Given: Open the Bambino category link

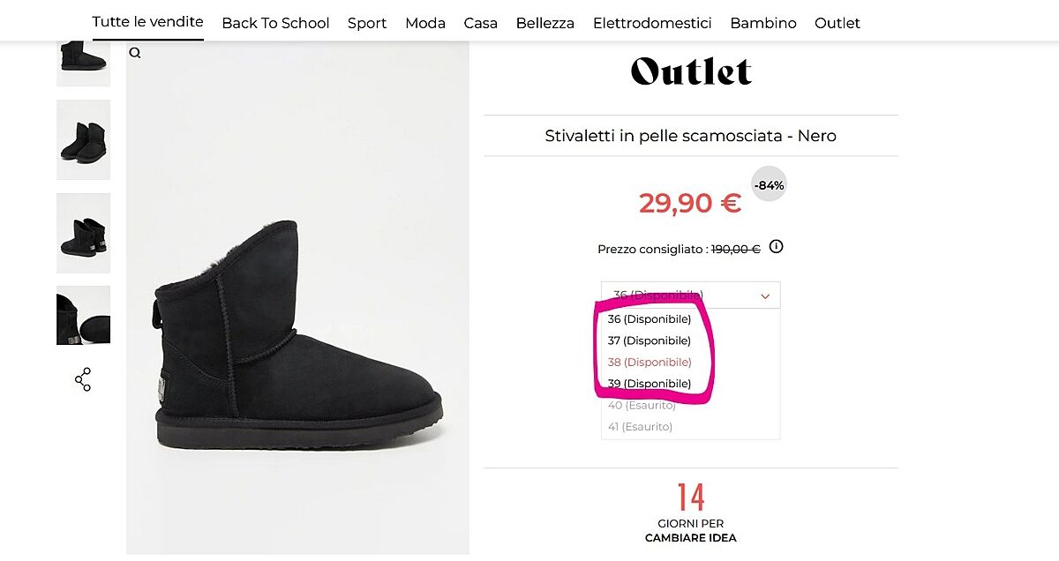Looking at the screenshot, I should coord(763,23).
